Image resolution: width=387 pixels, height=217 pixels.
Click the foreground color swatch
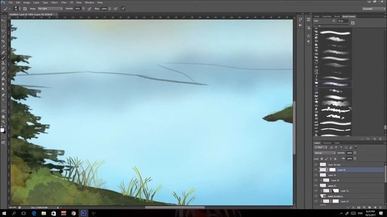click(x=2, y=130)
